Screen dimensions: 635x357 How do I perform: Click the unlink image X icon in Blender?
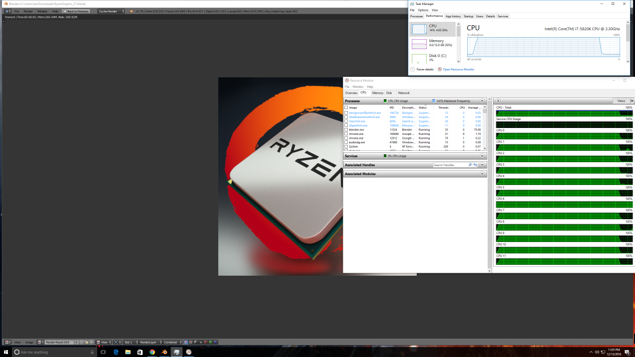(91, 342)
